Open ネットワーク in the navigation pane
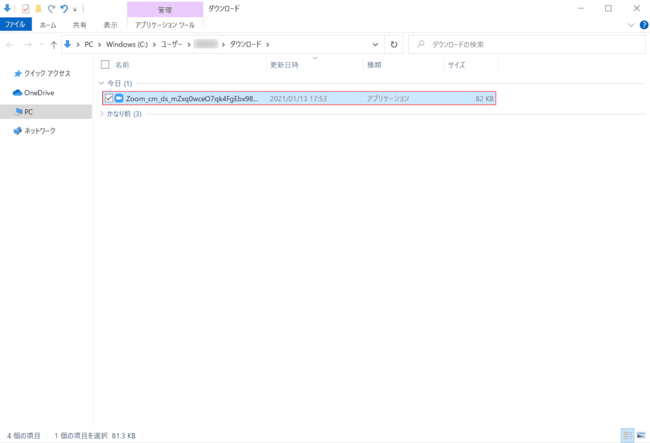 [40, 131]
